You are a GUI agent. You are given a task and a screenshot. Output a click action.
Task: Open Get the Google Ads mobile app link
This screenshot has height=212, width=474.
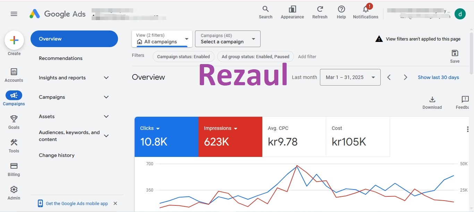(x=77, y=203)
